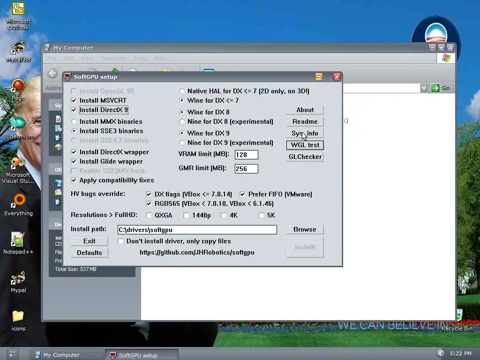
Task: Toggle Prefer FIFO (VMware) checkbox
Action: pyautogui.click(x=242, y=195)
